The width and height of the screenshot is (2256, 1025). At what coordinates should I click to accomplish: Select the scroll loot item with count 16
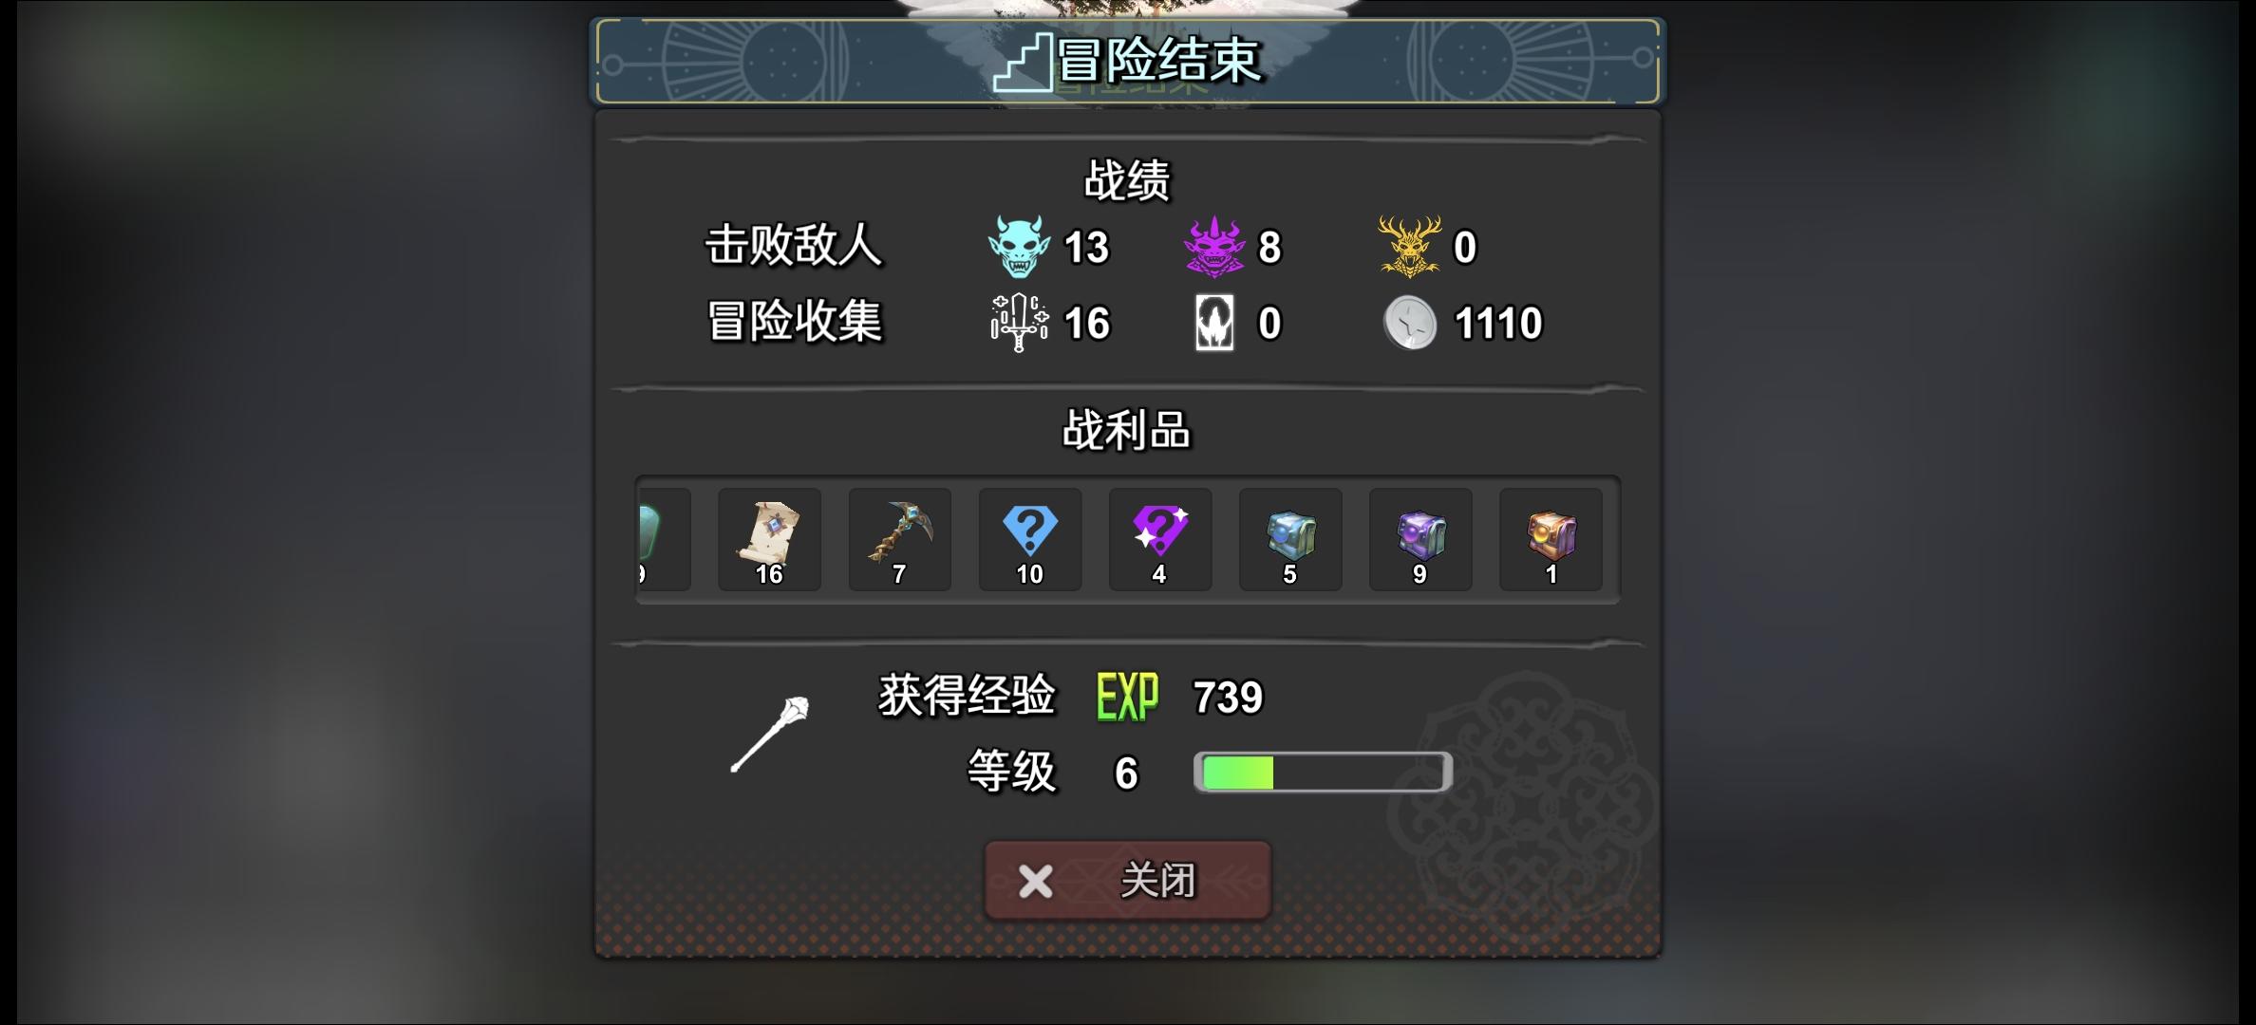769,540
